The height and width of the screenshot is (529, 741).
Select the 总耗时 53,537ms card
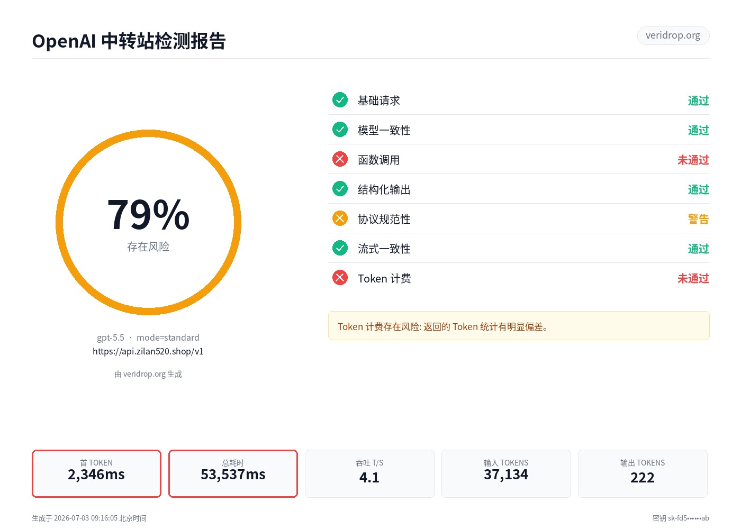[233, 473]
